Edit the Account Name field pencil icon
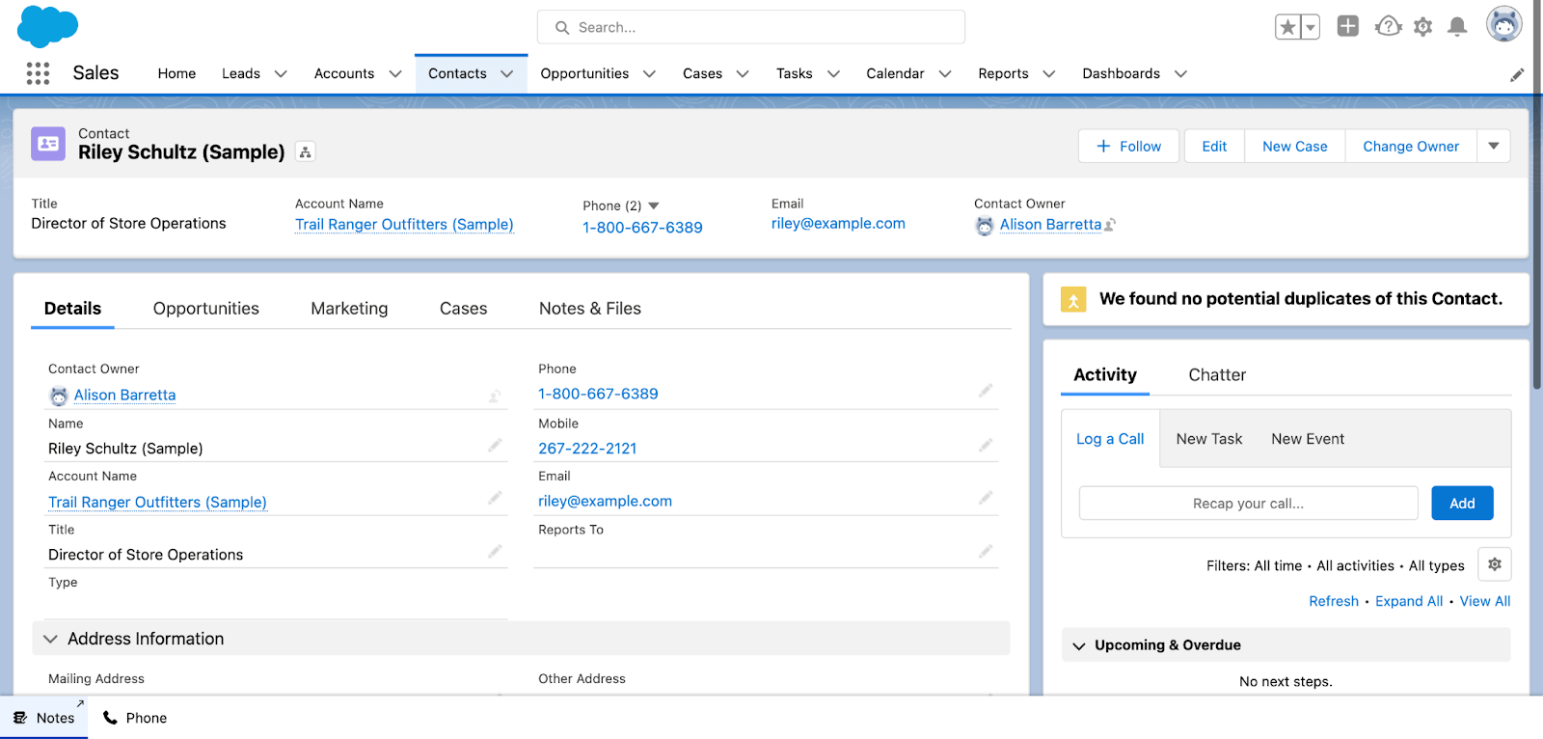1543x739 pixels. click(495, 498)
